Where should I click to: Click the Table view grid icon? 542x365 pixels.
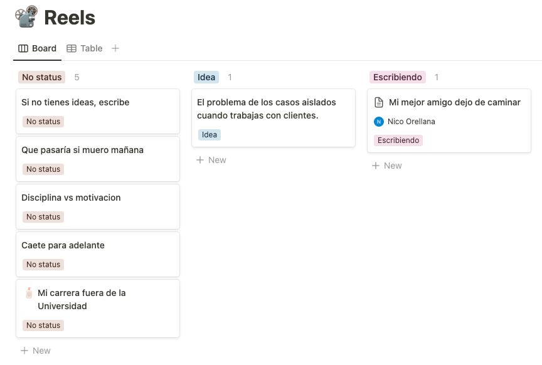pyautogui.click(x=72, y=48)
